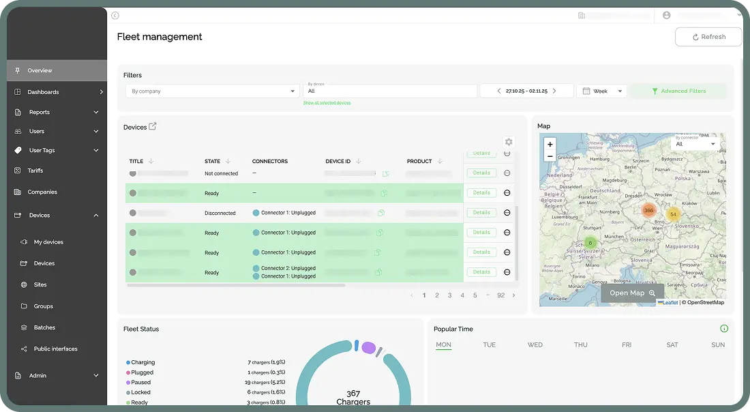Open the By company dropdown
This screenshot has width=750, height=412.
[212, 91]
